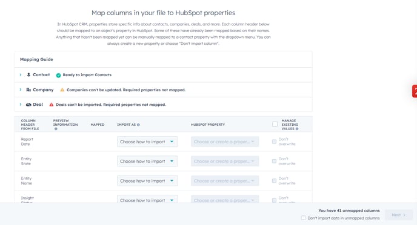
Task: Click the Next button
Action: tap(399, 215)
